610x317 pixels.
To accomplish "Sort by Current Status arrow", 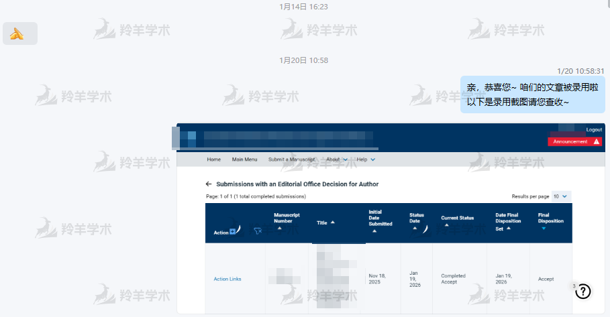I will [x=446, y=225].
